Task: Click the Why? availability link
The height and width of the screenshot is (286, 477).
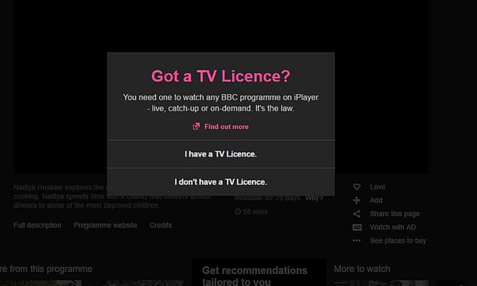Action: pyautogui.click(x=314, y=197)
